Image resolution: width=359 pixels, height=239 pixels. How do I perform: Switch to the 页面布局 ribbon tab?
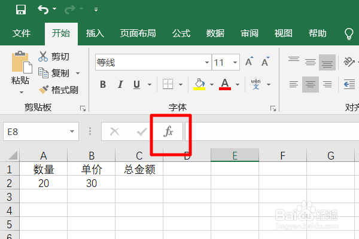[138, 33]
